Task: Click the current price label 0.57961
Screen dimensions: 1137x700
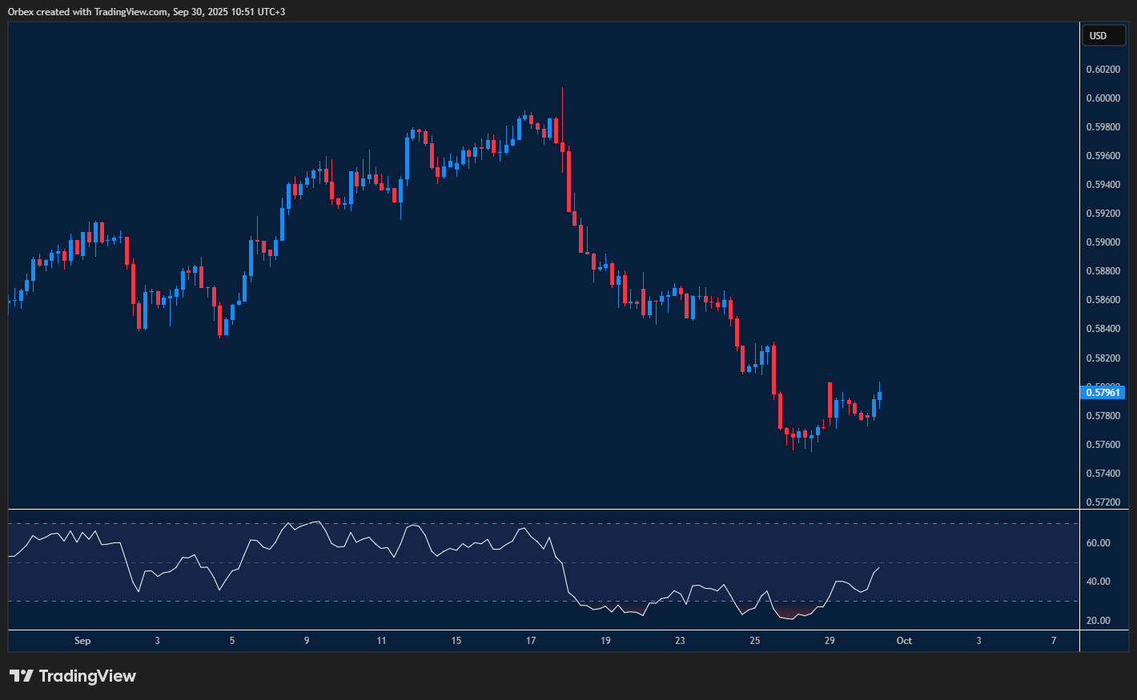Action: click(x=1103, y=393)
